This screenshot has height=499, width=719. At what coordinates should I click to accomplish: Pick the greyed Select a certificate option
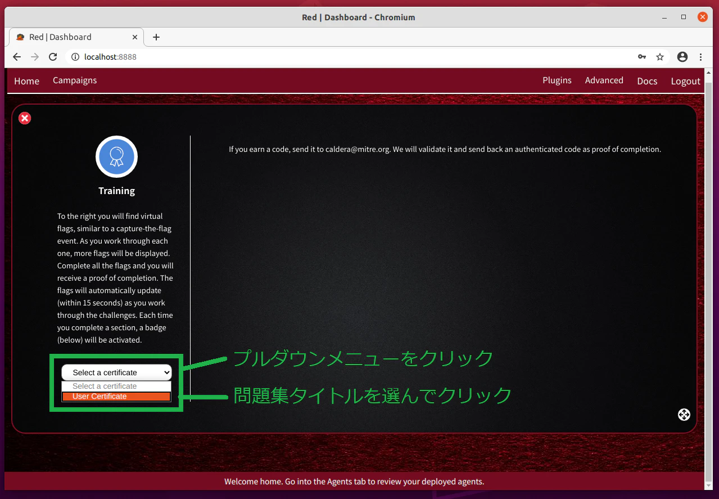click(116, 386)
